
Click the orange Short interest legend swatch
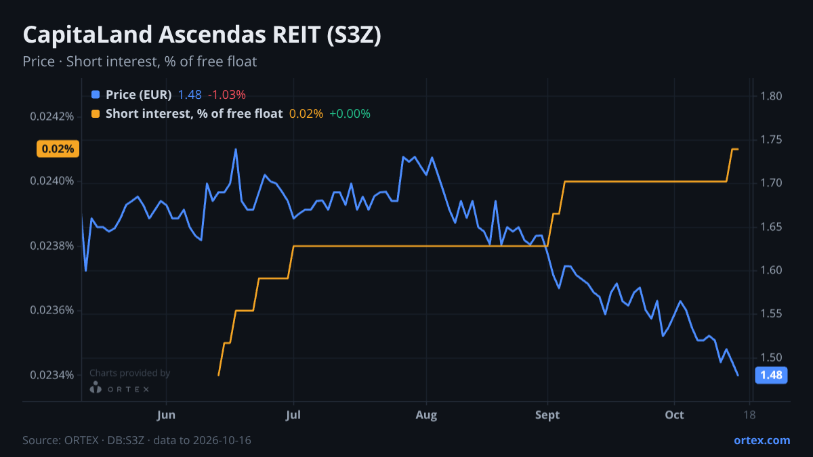96,114
